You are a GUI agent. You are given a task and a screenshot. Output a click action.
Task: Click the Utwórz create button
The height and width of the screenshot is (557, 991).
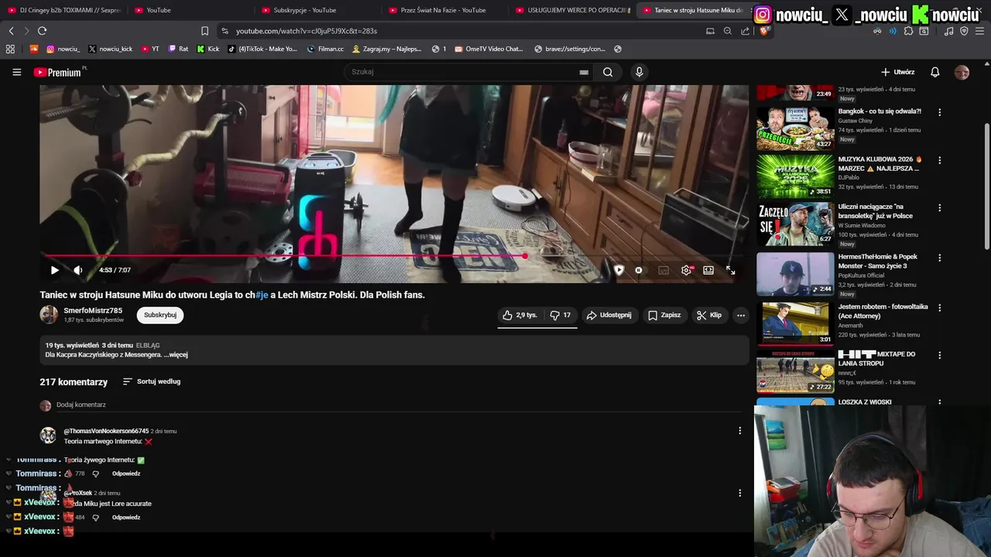pos(898,72)
